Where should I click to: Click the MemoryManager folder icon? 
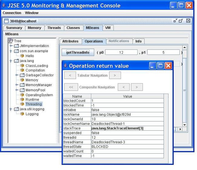(22, 85)
